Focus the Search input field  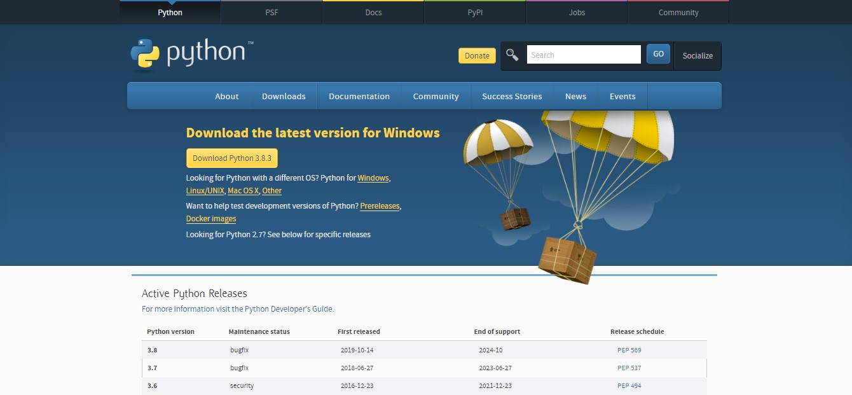[584, 55]
